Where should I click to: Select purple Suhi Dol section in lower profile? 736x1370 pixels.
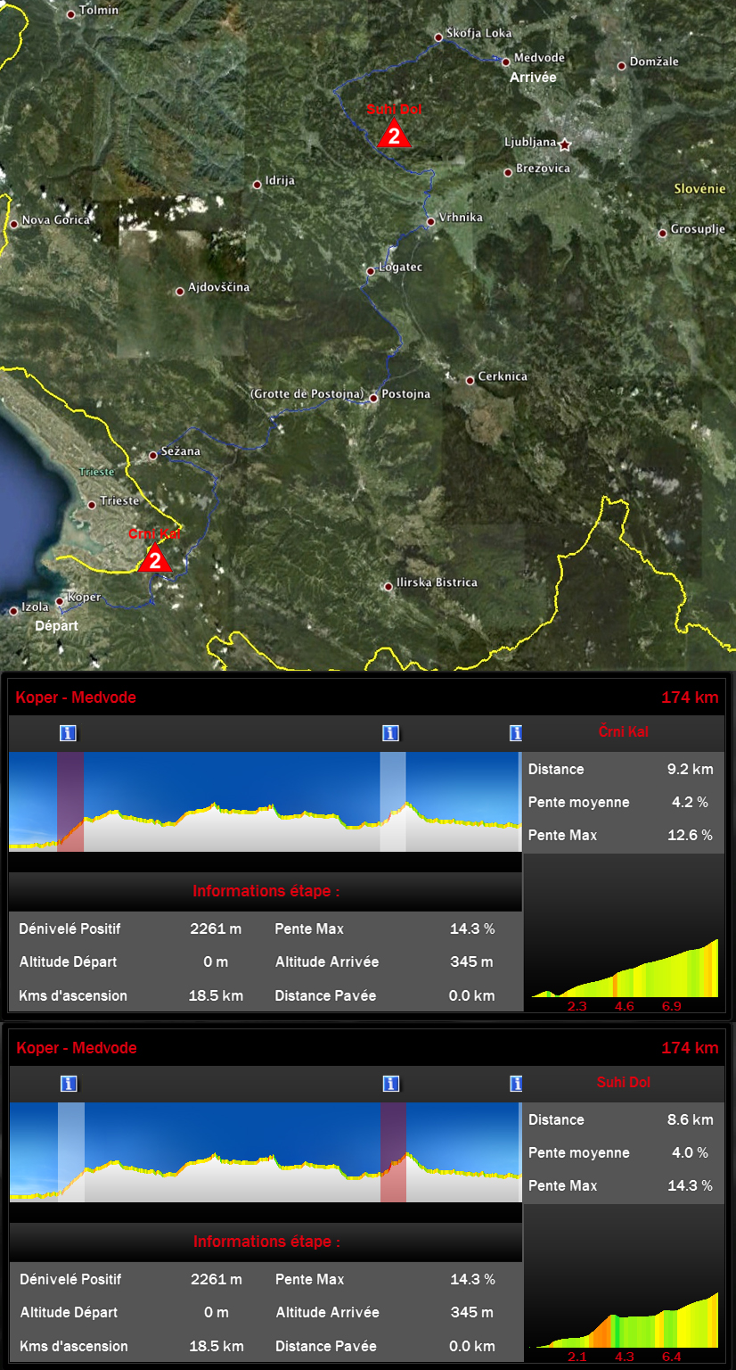pyautogui.click(x=393, y=1152)
